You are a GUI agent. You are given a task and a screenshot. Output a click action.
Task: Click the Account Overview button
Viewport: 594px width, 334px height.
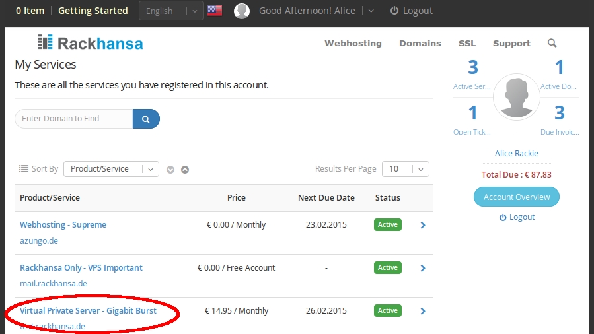click(516, 197)
